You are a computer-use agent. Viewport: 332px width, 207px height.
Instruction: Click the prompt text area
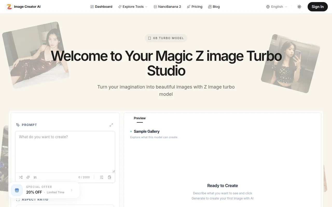click(65, 151)
